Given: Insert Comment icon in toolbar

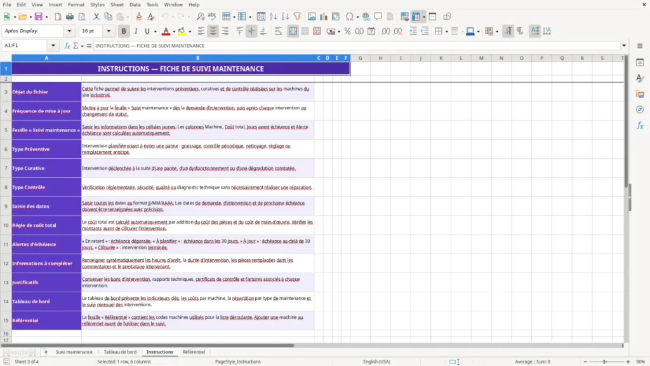Looking at the screenshot, I should (x=378, y=17).
